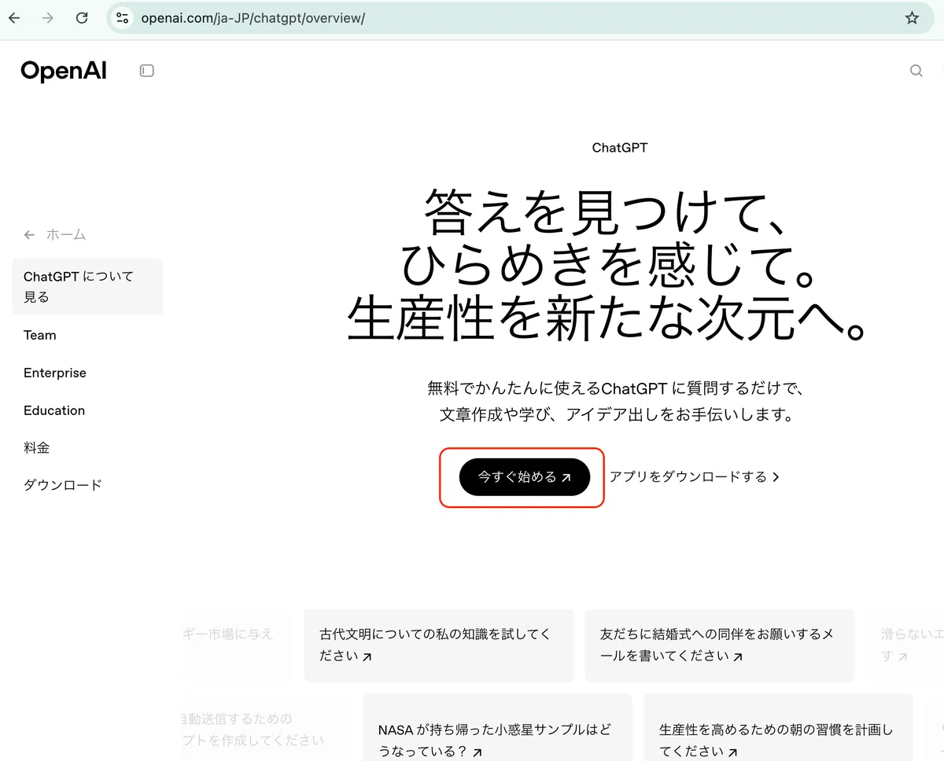
Task: Open NASA が持ち帰った小惑星サンプル prompt card
Action: pos(497,727)
